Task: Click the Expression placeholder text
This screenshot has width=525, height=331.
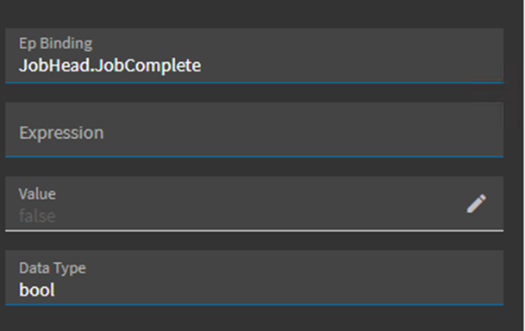Action: [x=61, y=133]
